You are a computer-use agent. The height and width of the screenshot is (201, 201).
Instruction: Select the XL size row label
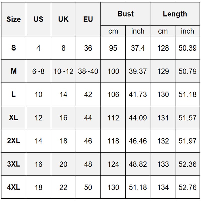pos(14,118)
